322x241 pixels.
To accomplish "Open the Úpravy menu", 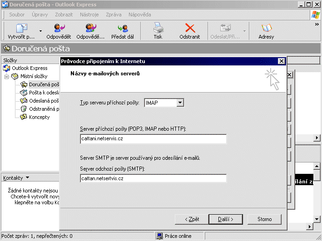I will 40,15.
